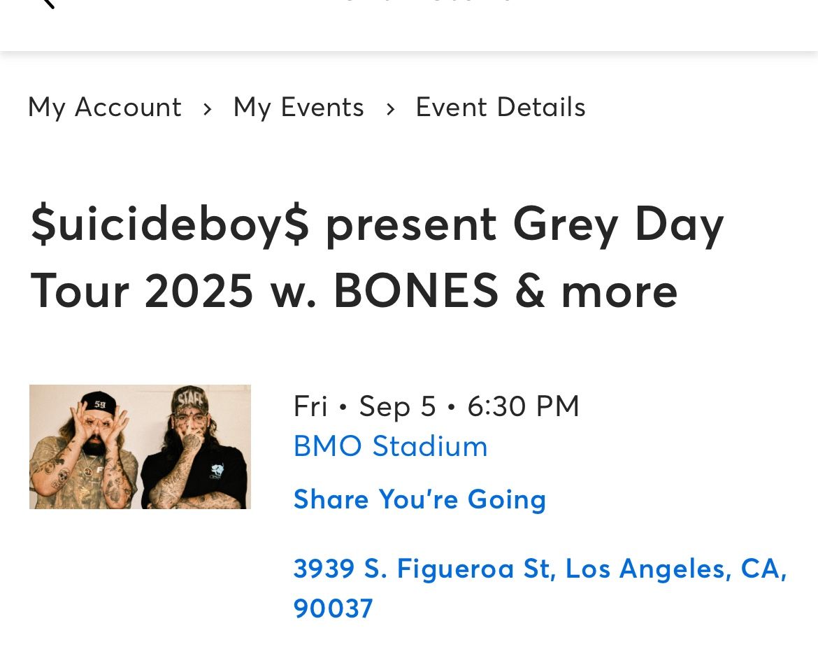Open the 3939 S. Figueroa St address
Viewport: 818px width, 656px height.
tap(422, 569)
